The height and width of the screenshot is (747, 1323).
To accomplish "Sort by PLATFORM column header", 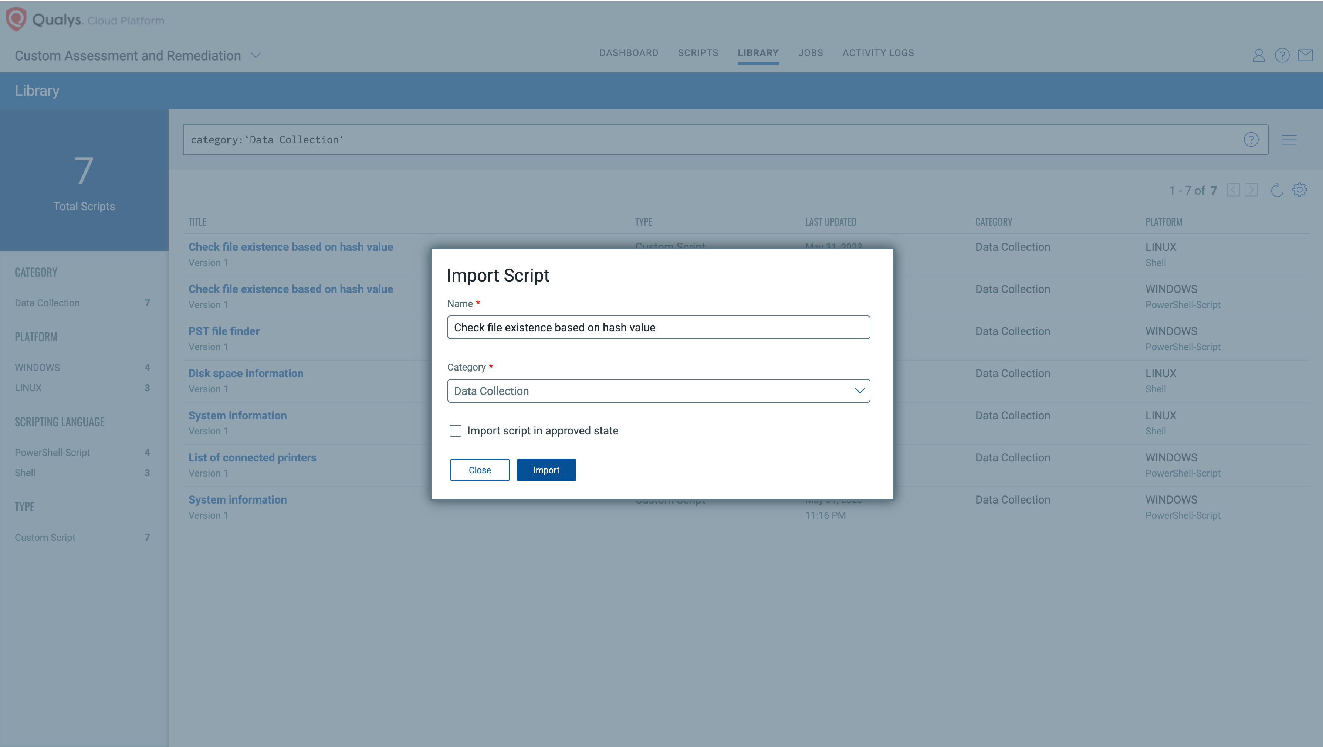I will click(1163, 222).
